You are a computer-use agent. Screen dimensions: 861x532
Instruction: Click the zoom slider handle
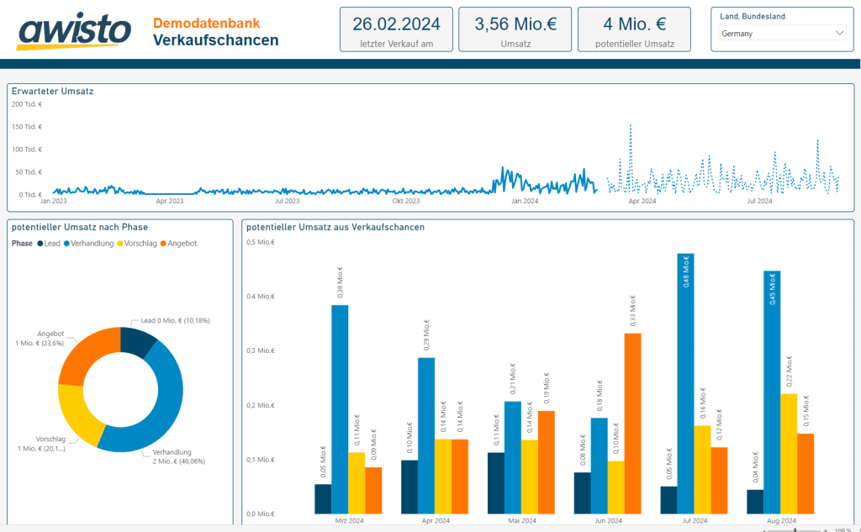pyautogui.click(x=795, y=529)
